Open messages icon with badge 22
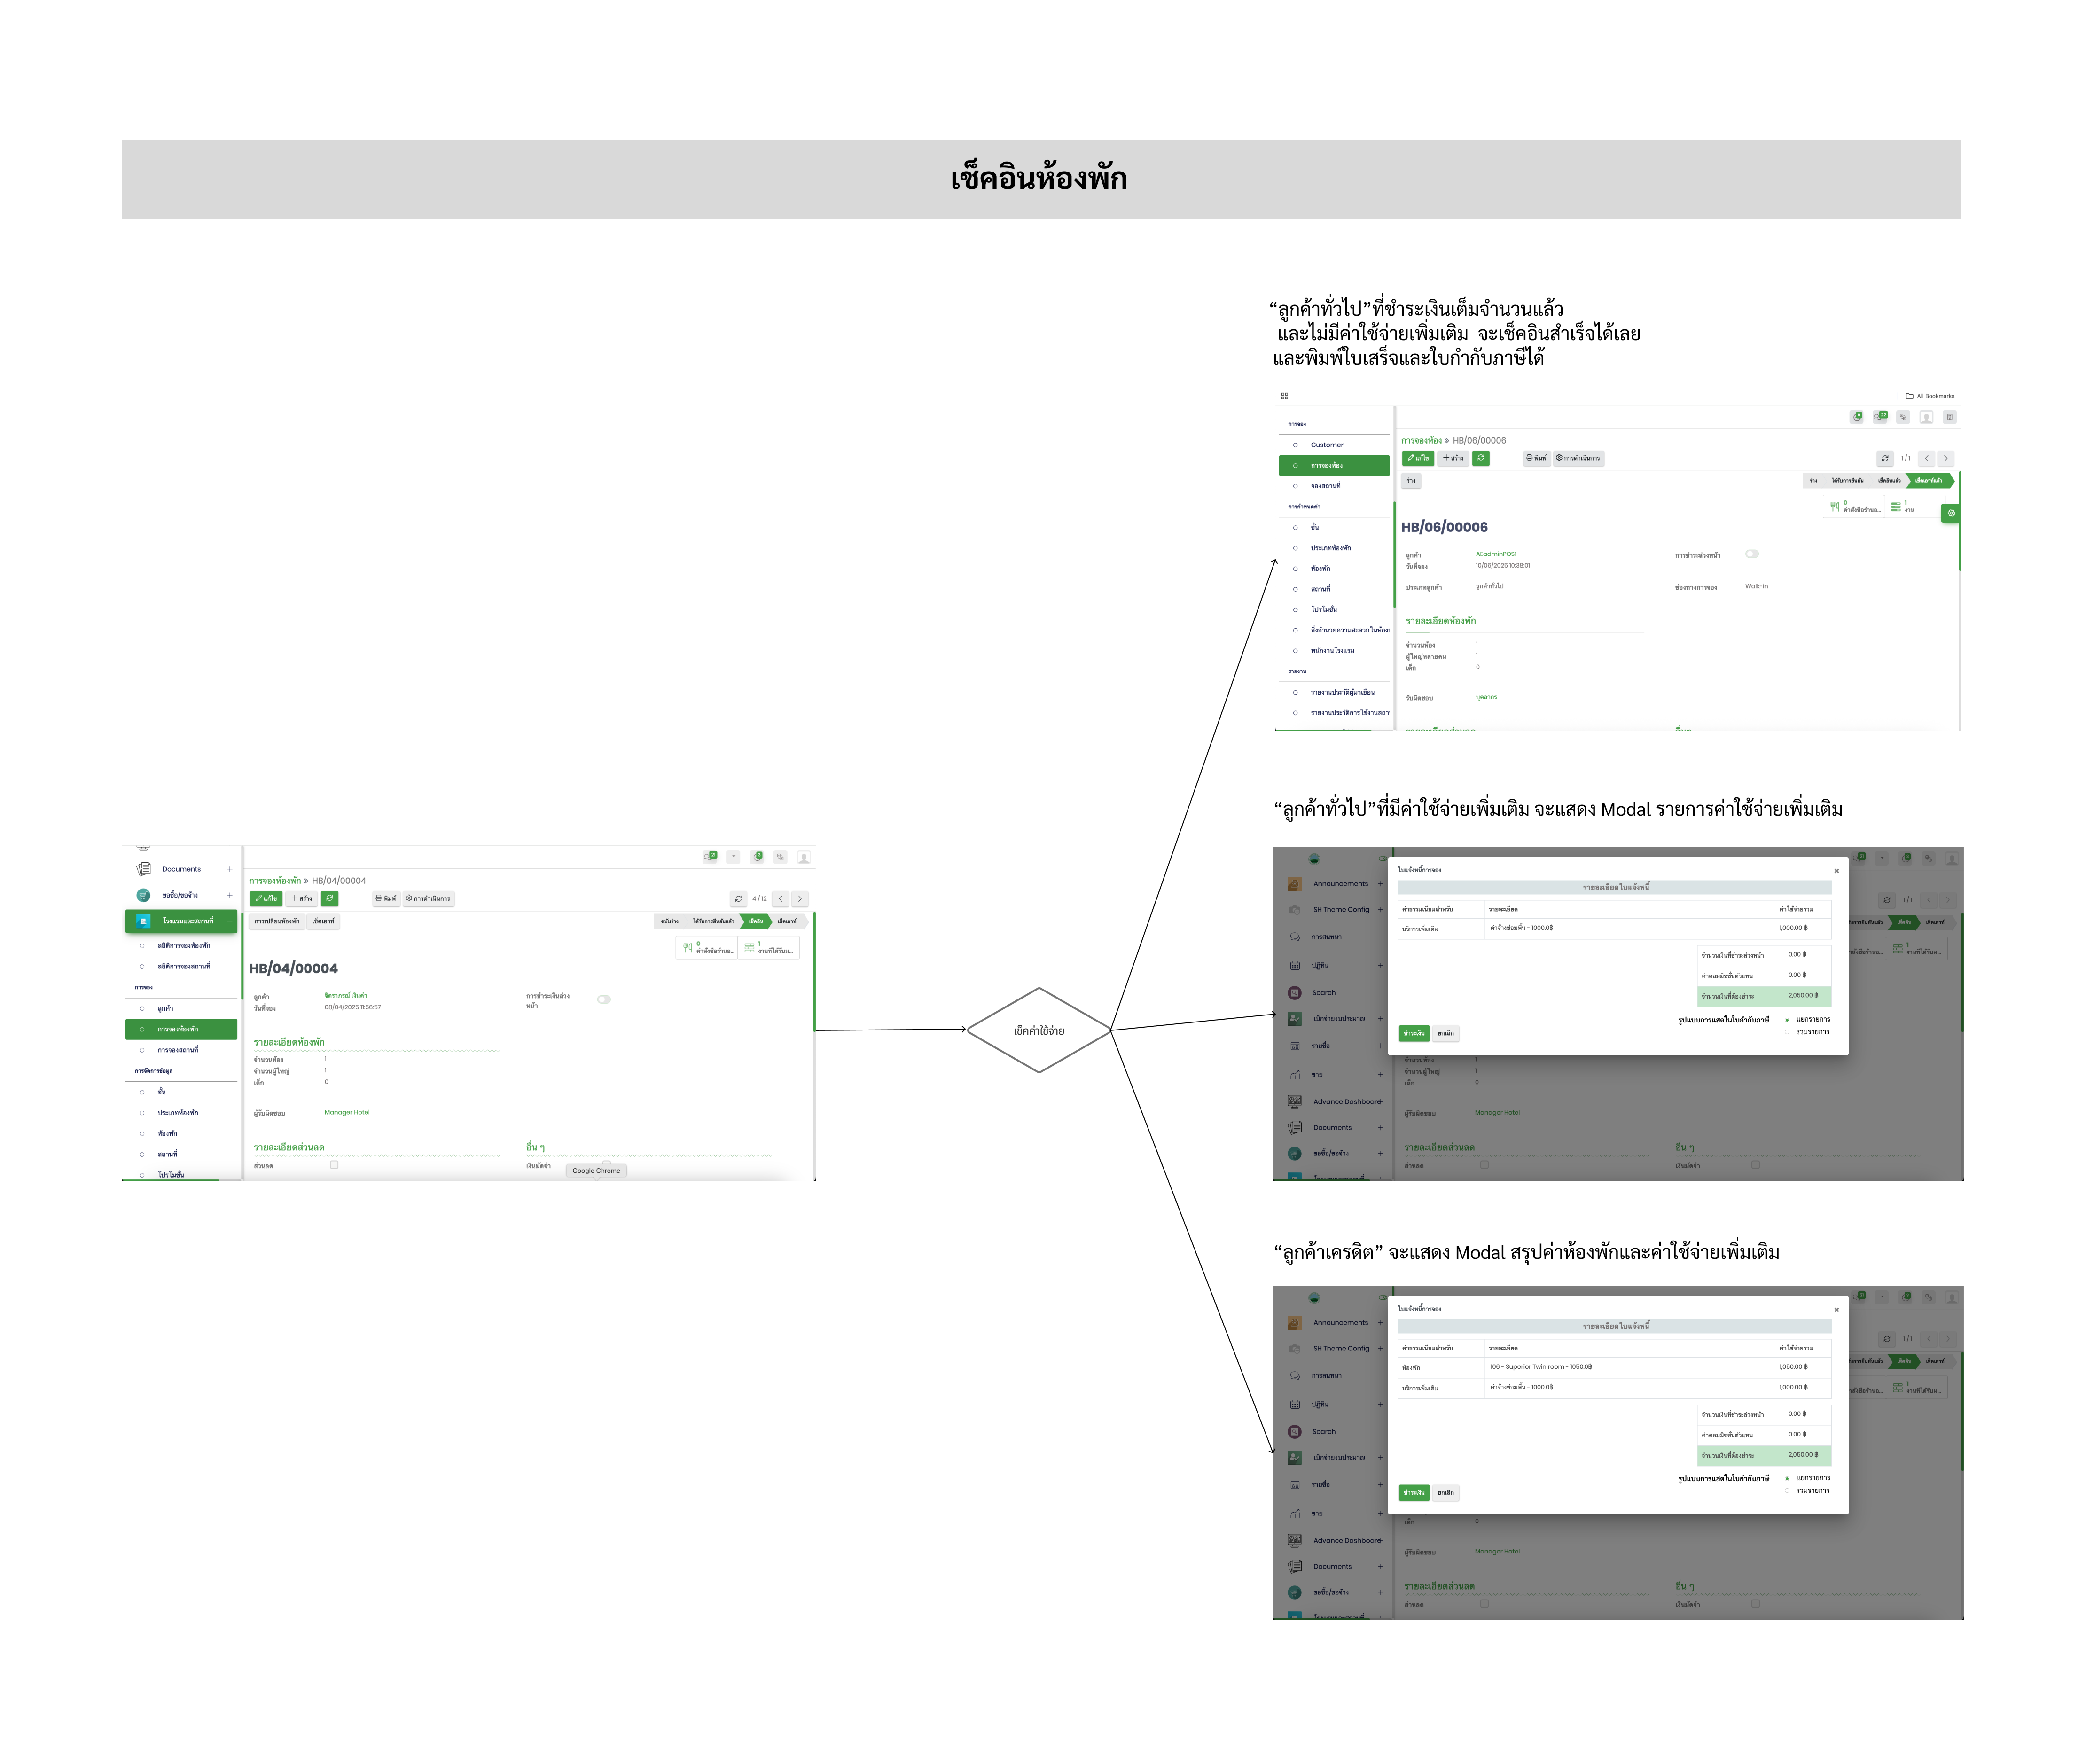2086x1764 pixels. pos(1880,417)
